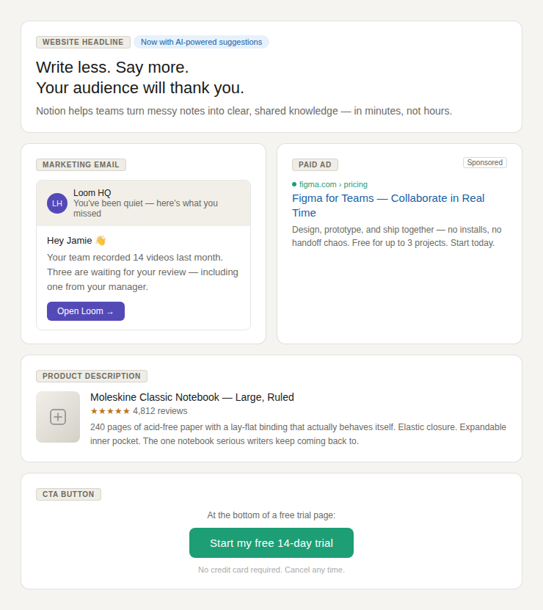Image resolution: width=543 pixels, height=610 pixels.
Task: Click the green dot before figma.com
Action: [294, 184]
